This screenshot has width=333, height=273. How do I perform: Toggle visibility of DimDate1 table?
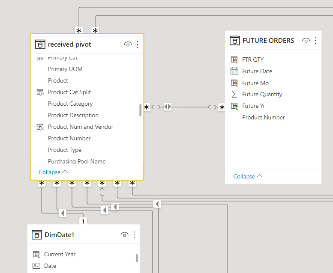pyautogui.click(x=124, y=235)
